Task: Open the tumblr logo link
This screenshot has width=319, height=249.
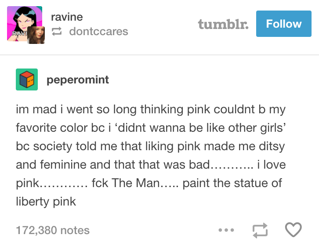Action: pos(223,24)
